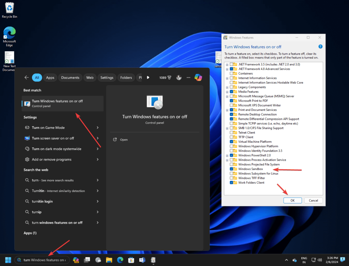Image resolution: width=349 pixels, height=266 pixels.
Task: Expand the SMB 1.0/CIFS File Sharing Support node
Action: [x=227, y=128]
